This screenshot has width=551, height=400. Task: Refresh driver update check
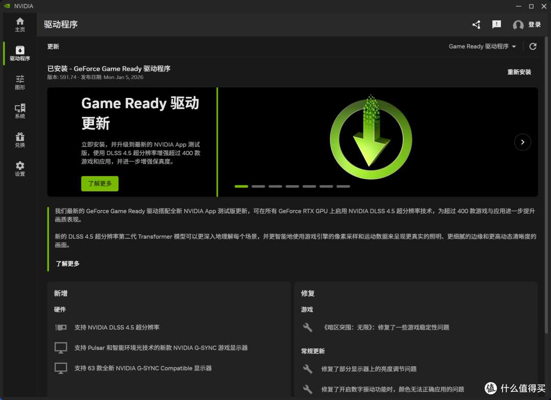pyautogui.click(x=533, y=46)
